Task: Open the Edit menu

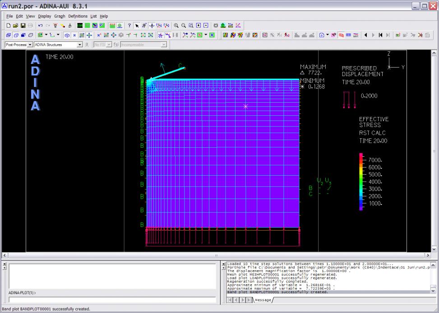Action: [x=19, y=16]
